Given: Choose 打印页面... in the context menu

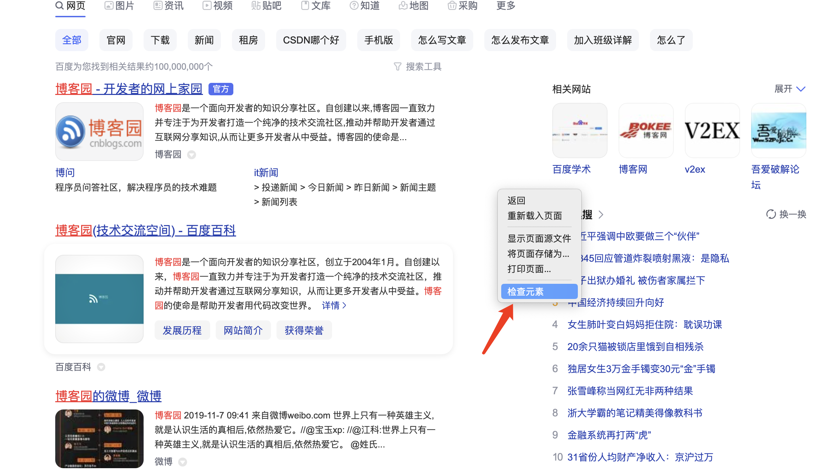Looking at the screenshot, I should click(x=539, y=269).
